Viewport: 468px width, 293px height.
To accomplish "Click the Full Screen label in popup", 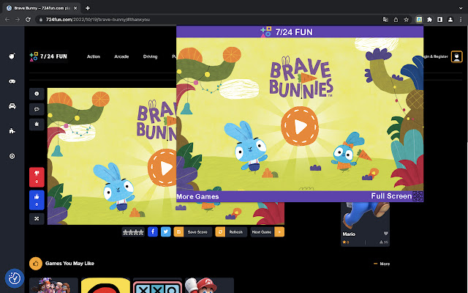I will point(390,196).
